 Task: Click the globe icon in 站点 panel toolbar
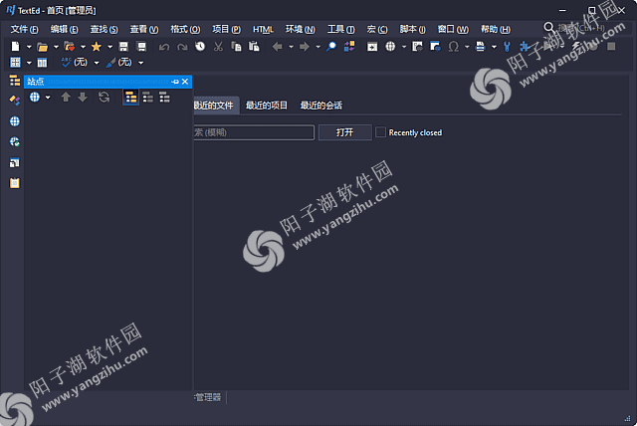click(x=35, y=98)
